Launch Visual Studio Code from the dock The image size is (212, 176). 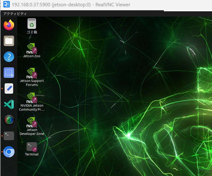coord(9,104)
